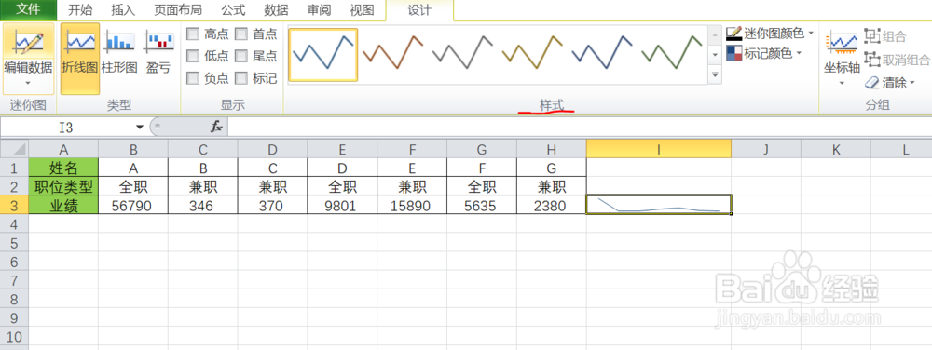The width and height of the screenshot is (932, 350).
Task: Click the Ungroup (取消组合) icon
Action: (x=871, y=60)
